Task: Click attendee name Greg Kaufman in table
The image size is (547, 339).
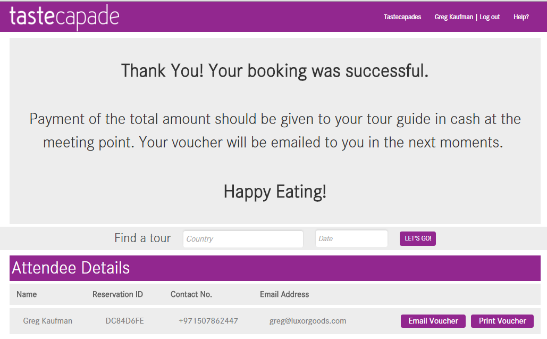Action: coord(47,321)
